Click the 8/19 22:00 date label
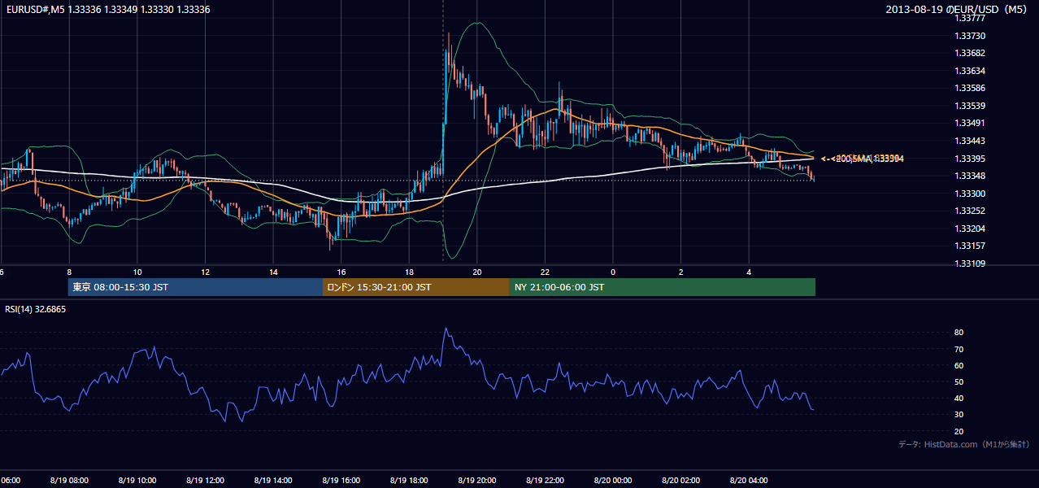The width and height of the screenshot is (1039, 488). (x=545, y=480)
